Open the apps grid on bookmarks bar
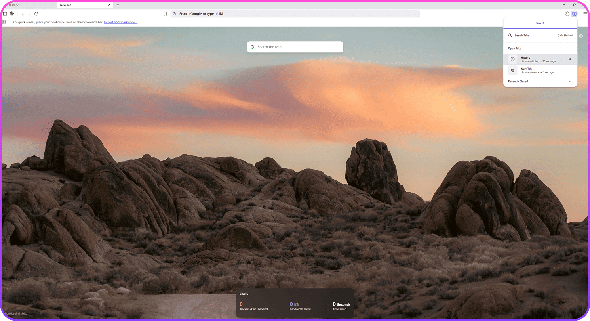Screen dimensions: 590x321 point(4,22)
